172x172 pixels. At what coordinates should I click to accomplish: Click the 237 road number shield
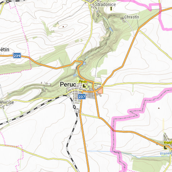(x=82, y=96)
